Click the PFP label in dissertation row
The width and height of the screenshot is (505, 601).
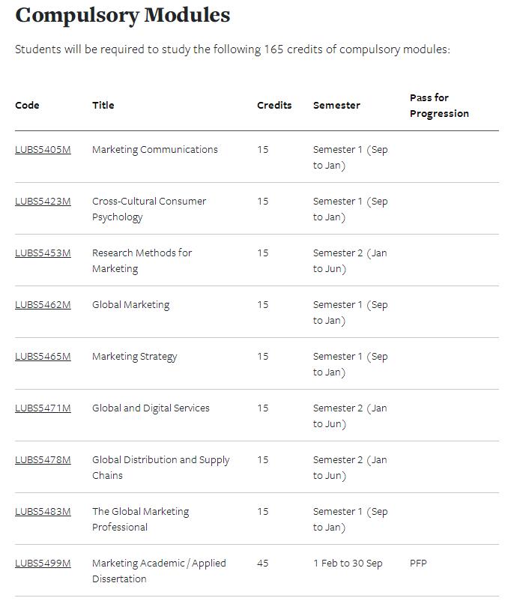tap(418, 564)
